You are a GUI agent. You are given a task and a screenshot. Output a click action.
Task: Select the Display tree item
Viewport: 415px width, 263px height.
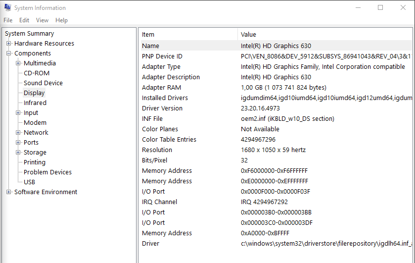tap(34, 93)
